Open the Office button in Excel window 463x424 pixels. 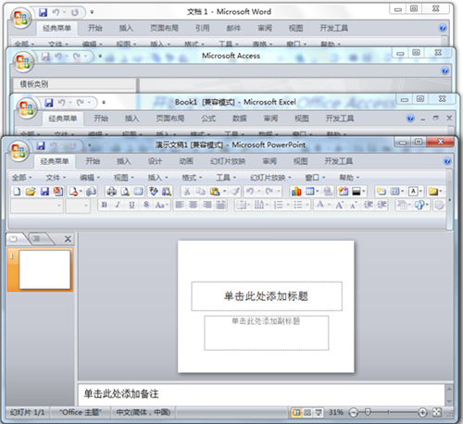(27, 108)
